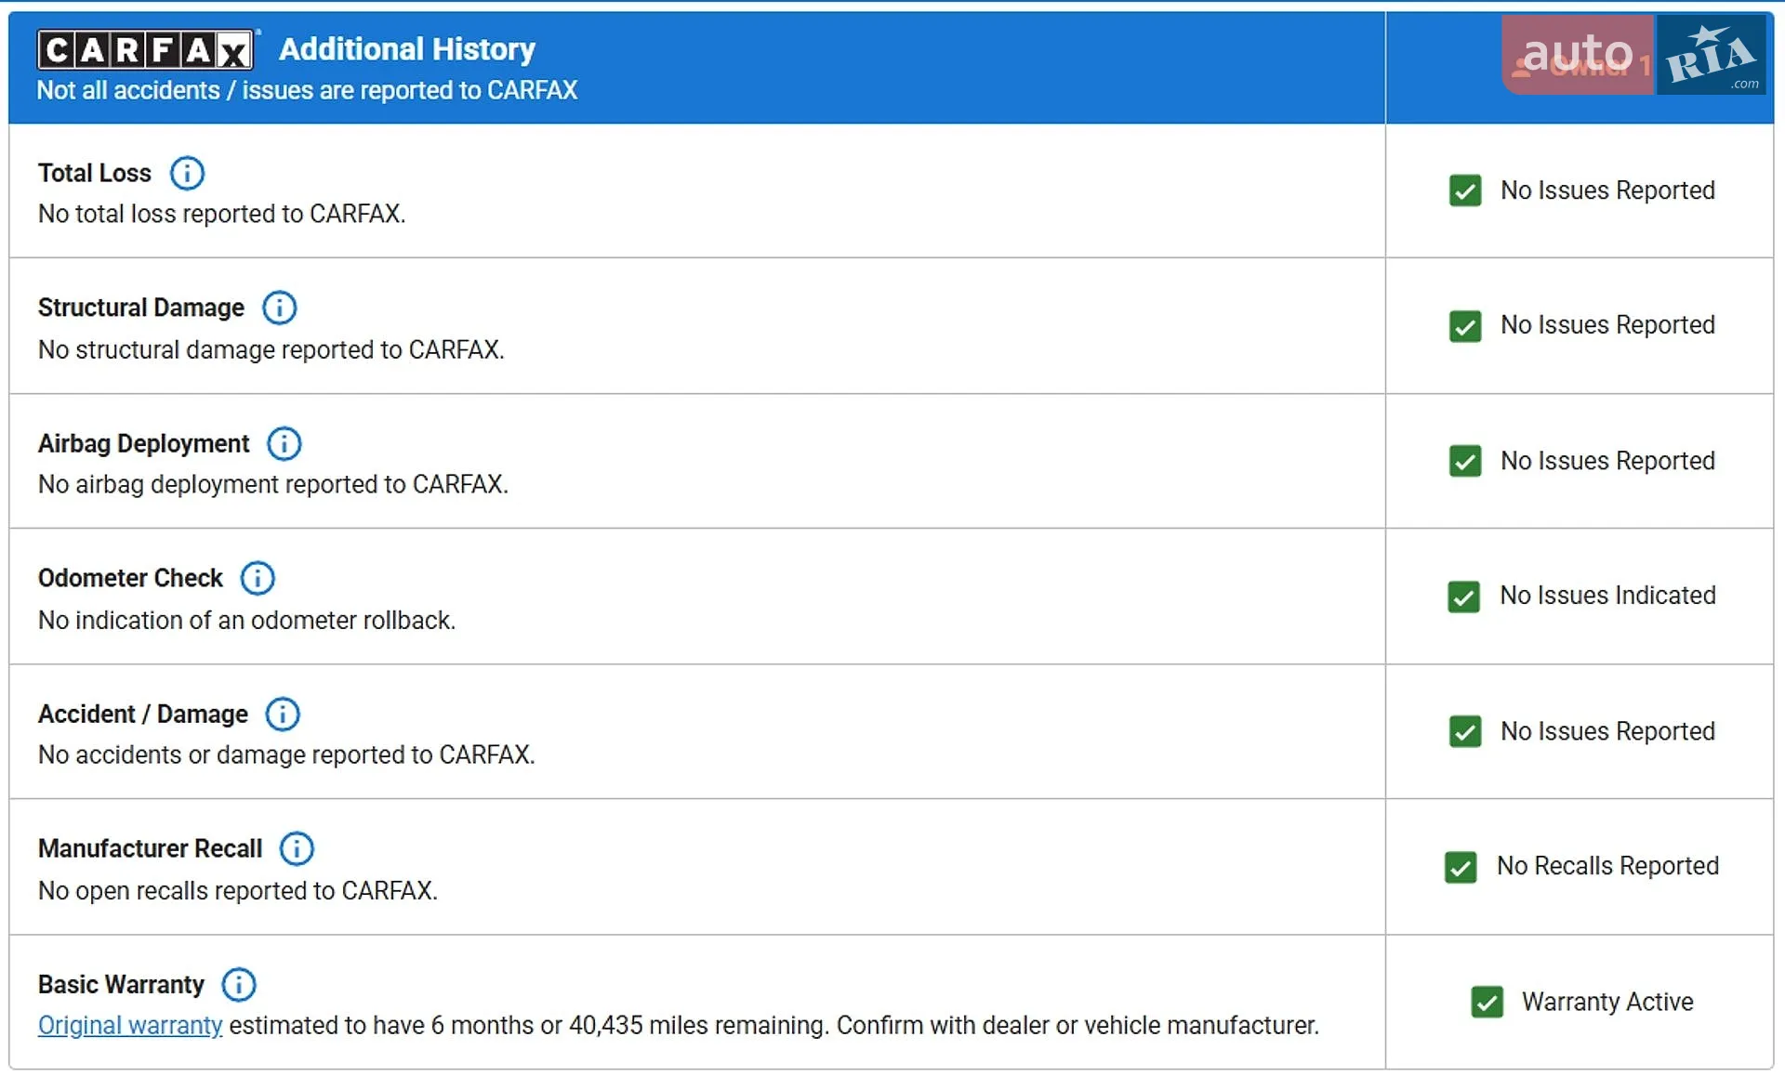Open the Original warranty link
The width and height of the screenshot is (1785, 1076).
point(130,1025)
